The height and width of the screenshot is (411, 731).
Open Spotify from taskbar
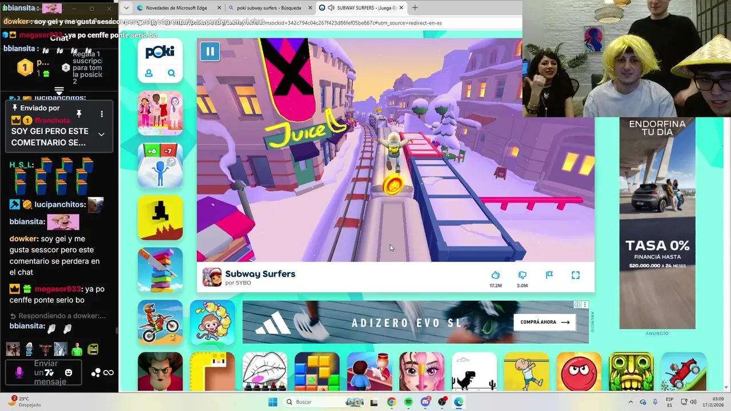pos(408,402)
